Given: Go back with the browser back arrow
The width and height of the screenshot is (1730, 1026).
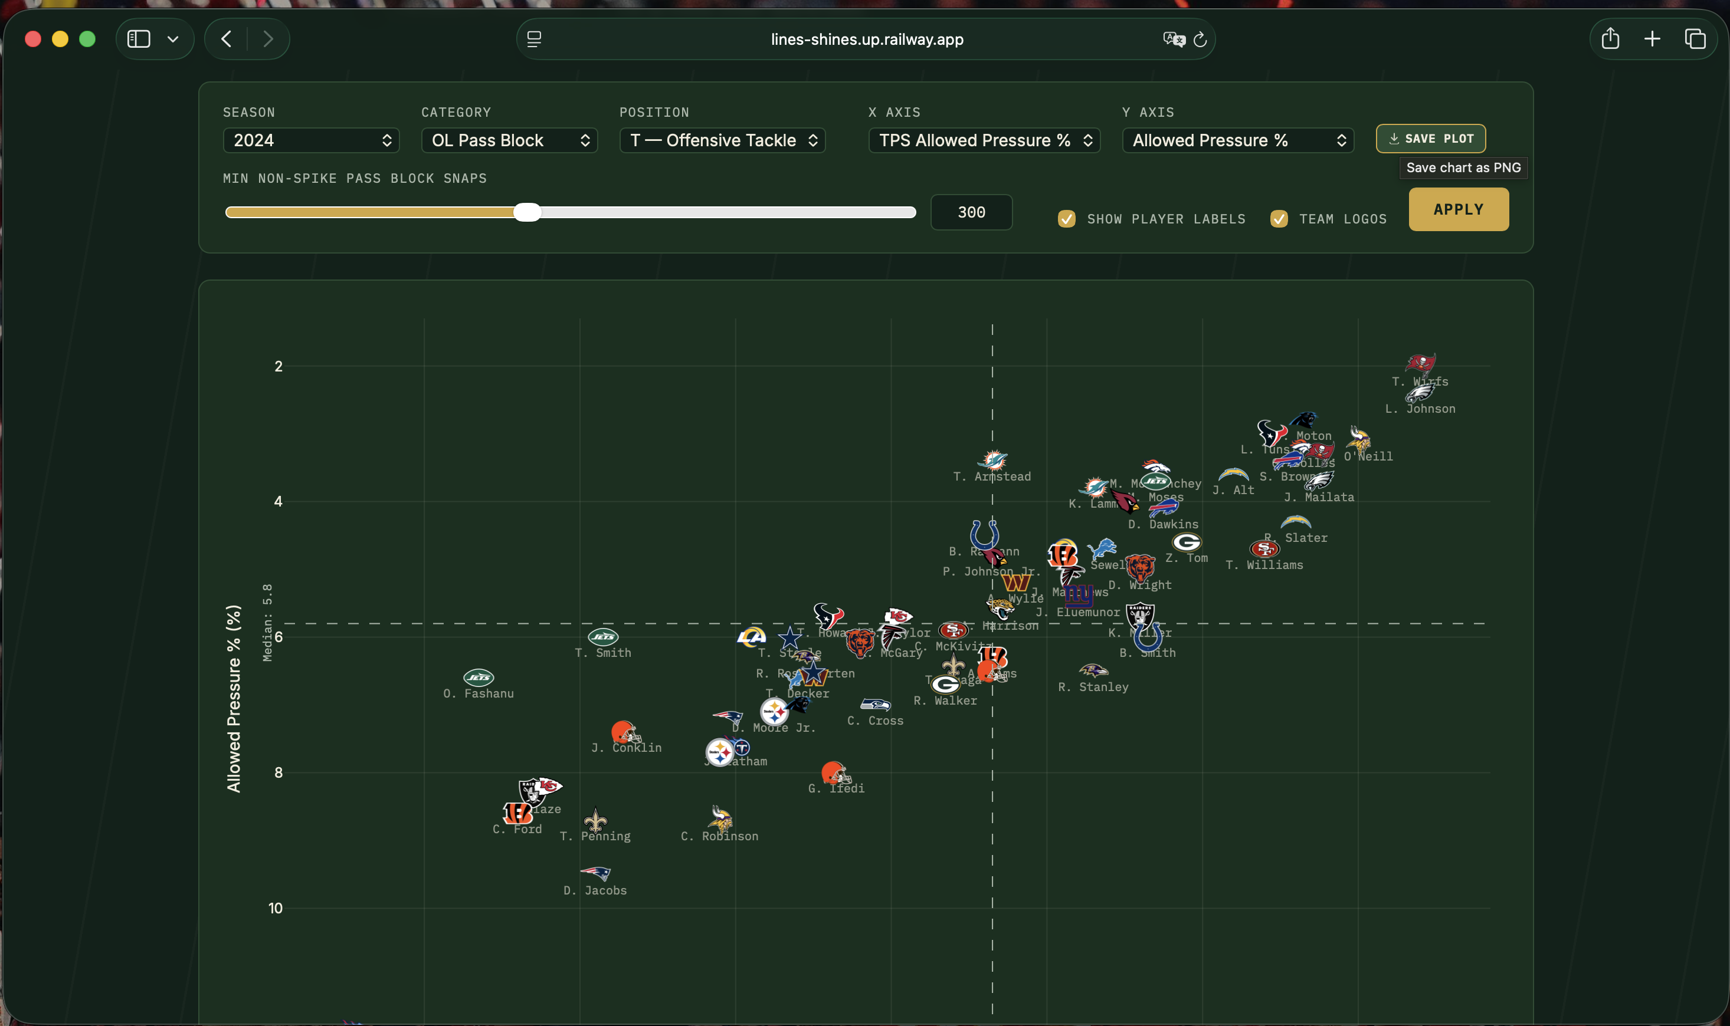Looking at the screenshot, I should click(226, 39).
